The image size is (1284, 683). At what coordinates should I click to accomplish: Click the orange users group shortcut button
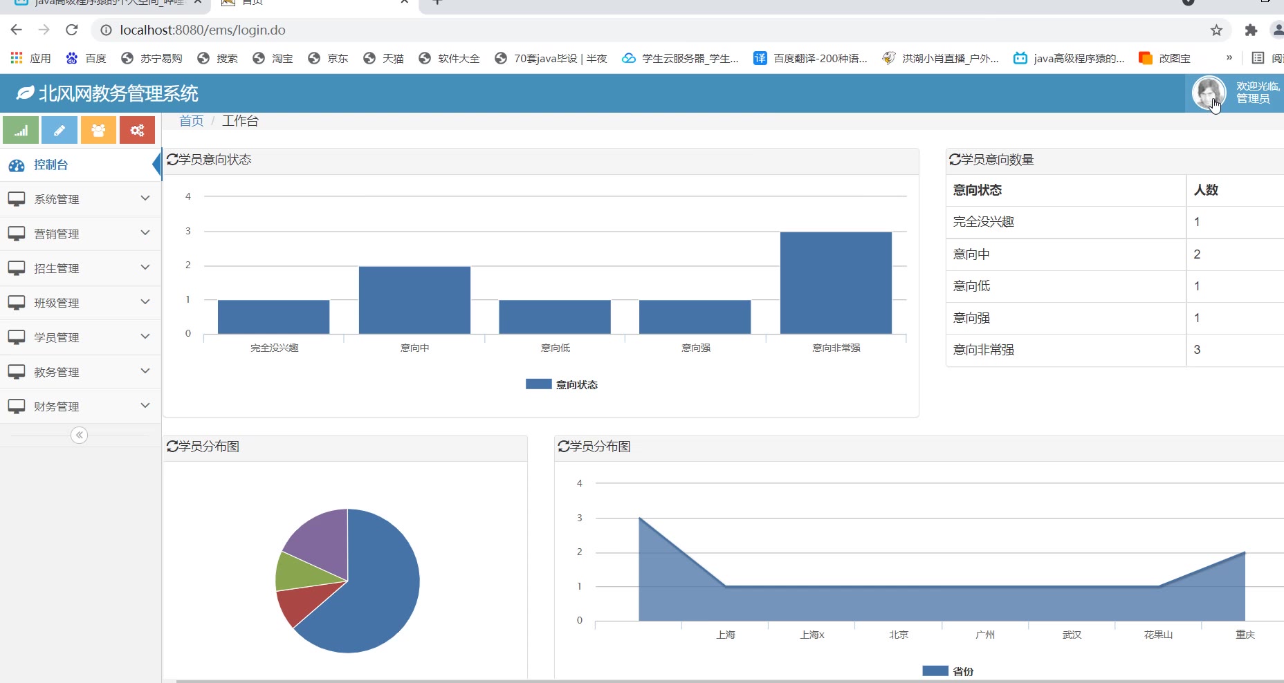(98, 130)
